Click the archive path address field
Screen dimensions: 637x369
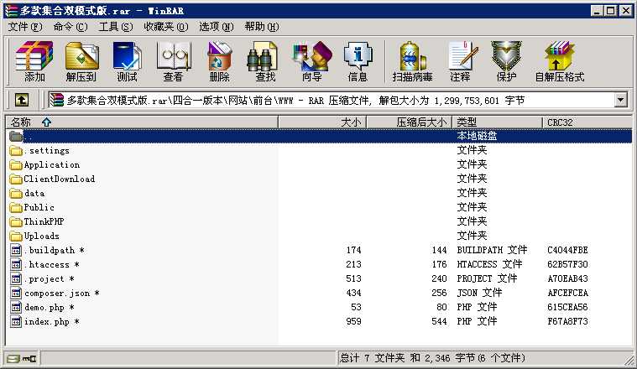pyautogui.click(x=331, y=100)
